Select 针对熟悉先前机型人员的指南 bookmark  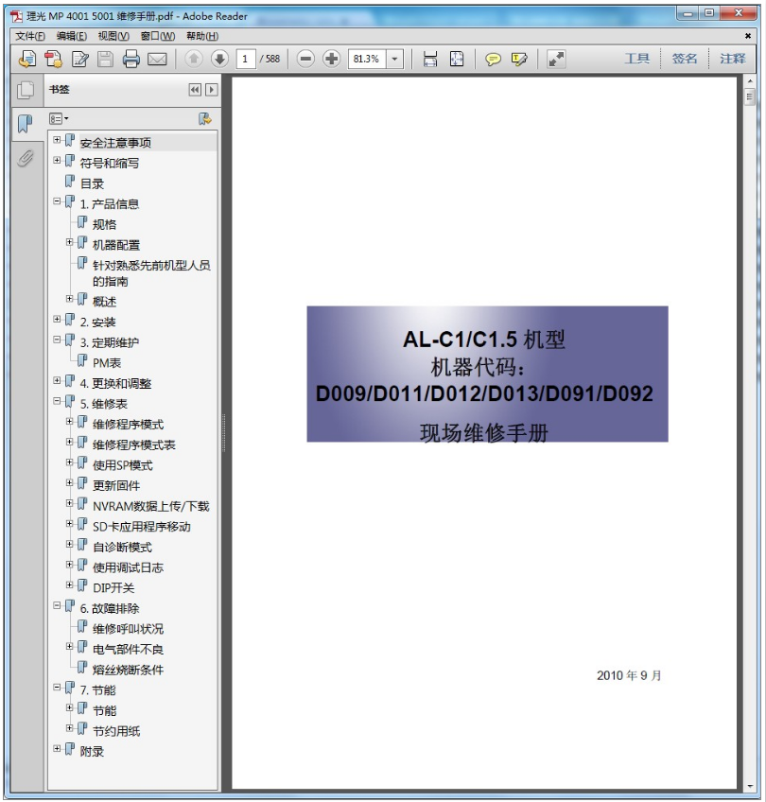coord(151,273)
